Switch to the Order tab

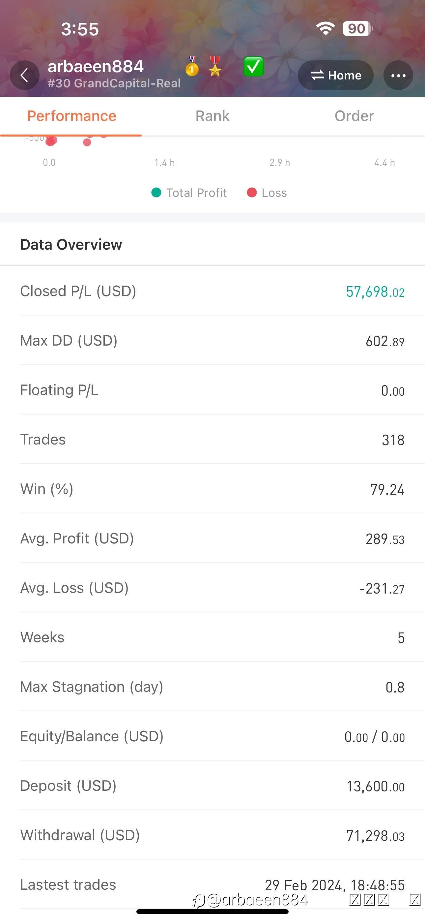click(x=354, y=116)
